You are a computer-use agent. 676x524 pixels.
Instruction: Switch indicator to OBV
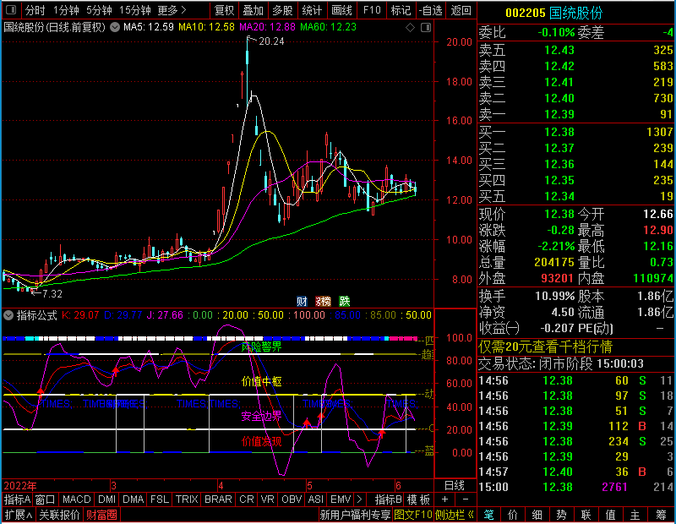click(x=292, y=499)
